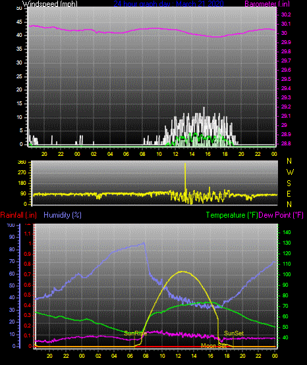Image resolution: width=307 pixels, height=365 pixels.
Task: Click the 'Dew Point (°F)' legend label
Action: (281, 215)
